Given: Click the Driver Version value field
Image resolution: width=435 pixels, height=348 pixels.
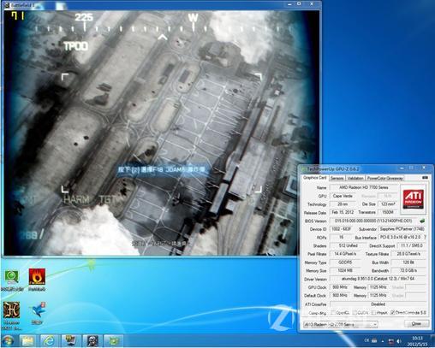Looking at the screenshot, I should click(x=378, y=279).
